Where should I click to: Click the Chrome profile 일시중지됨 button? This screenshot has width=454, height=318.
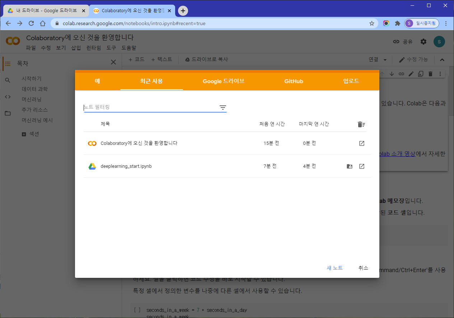(x=422, y=23)
